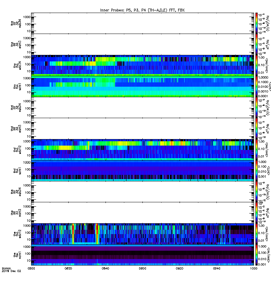Click the 'thd fff 32 edc34' panel label
Image resolution: width=271 pixels, height=289 pixels.
(16, 108)
